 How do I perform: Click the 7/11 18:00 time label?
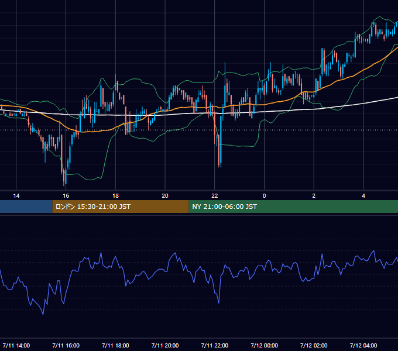(115, 345)
